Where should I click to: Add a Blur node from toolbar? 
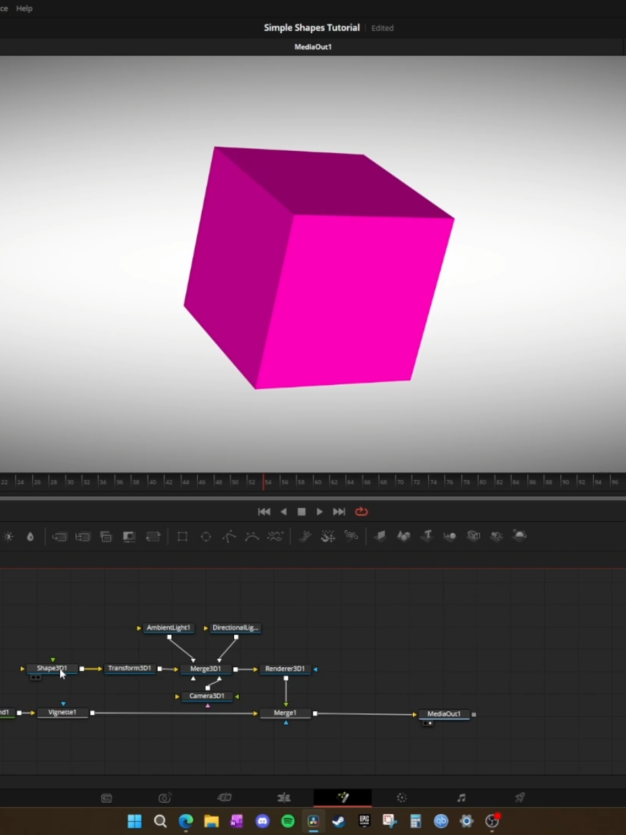pyautogui.click(x=30, y=537)
